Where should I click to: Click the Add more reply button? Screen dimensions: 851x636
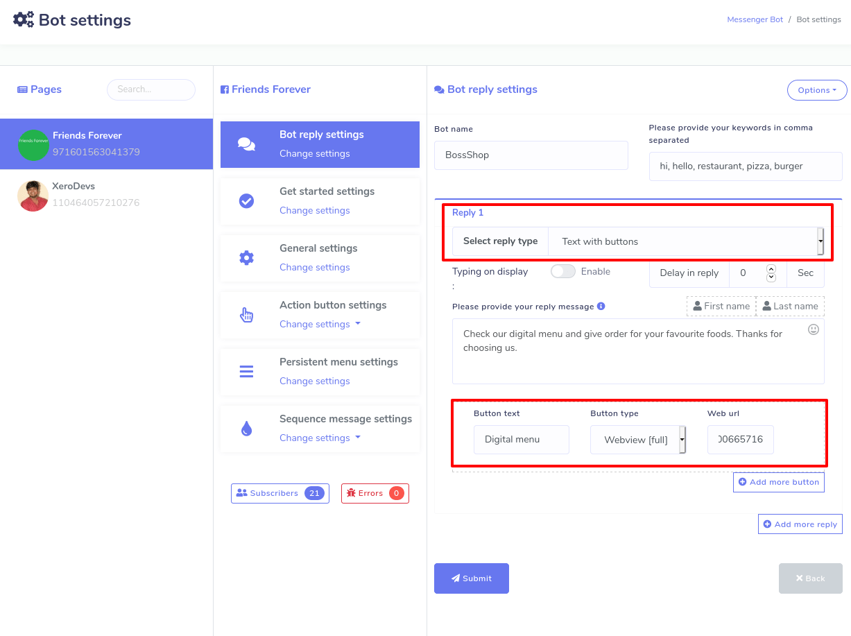[800, 524]
